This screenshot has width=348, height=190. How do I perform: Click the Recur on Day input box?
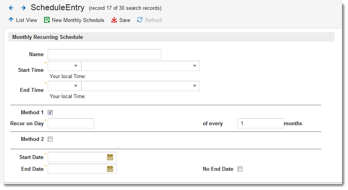point(71,123)
